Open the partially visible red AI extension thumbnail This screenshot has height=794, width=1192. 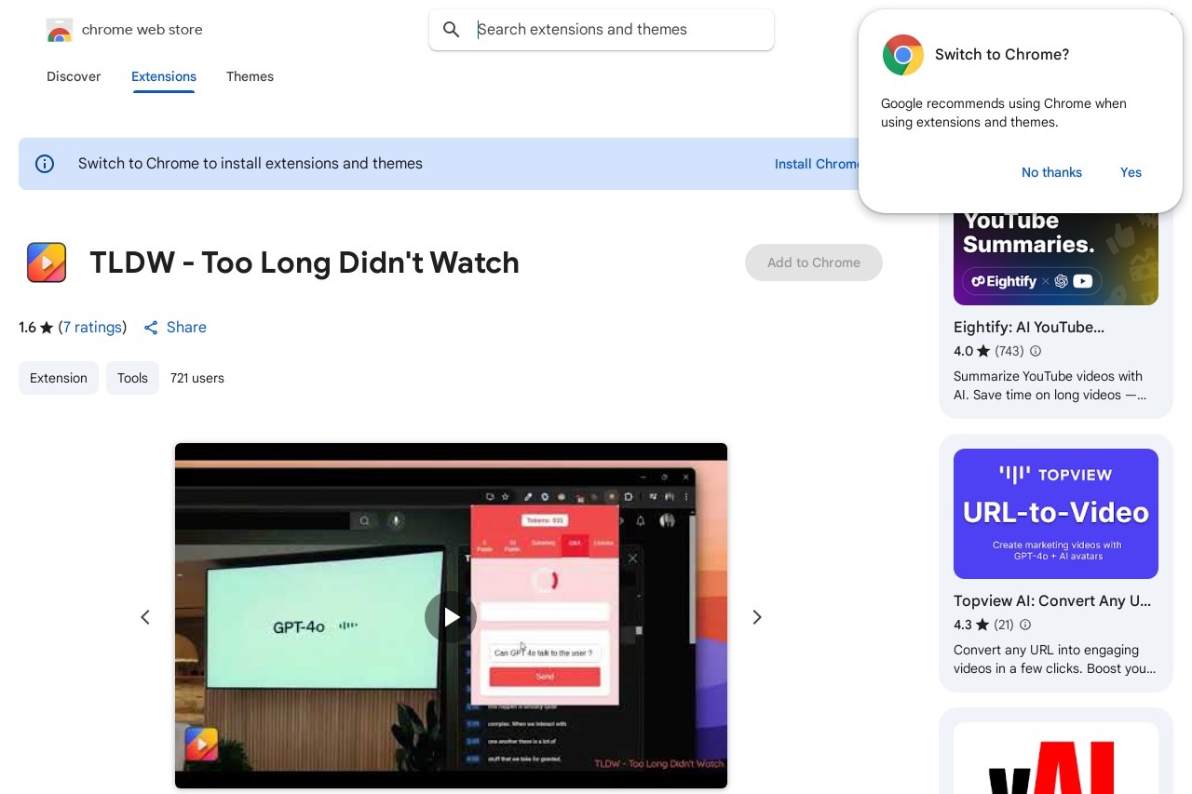coord(1056,758)
